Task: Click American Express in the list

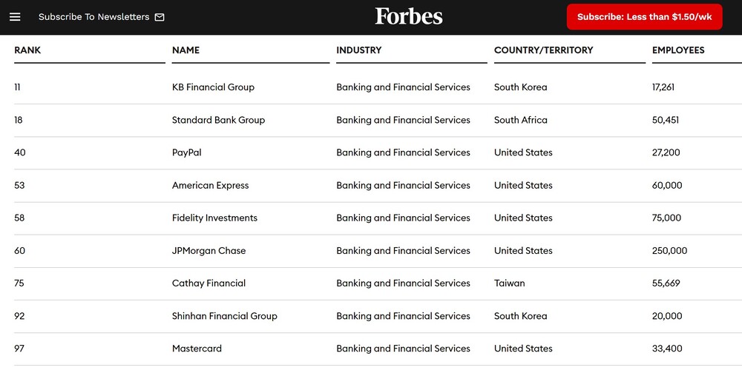Action: click(210, 185)
